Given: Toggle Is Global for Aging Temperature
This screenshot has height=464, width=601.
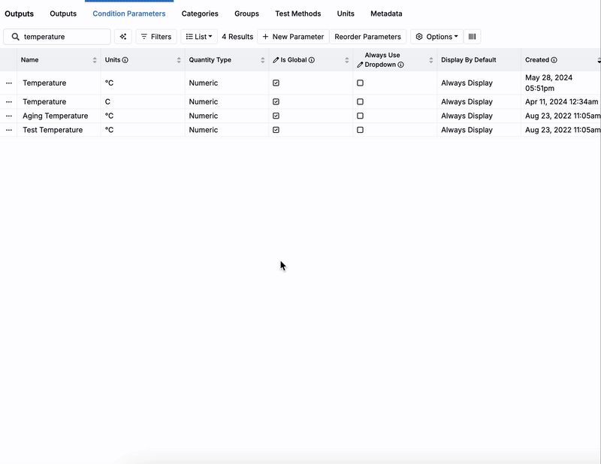Looking at the screenshot, I should click(276, 116).
